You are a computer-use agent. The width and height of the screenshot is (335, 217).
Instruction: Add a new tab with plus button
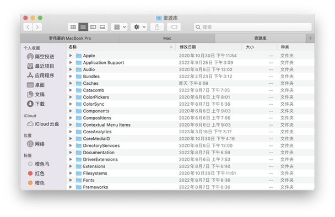pos(310,38)
